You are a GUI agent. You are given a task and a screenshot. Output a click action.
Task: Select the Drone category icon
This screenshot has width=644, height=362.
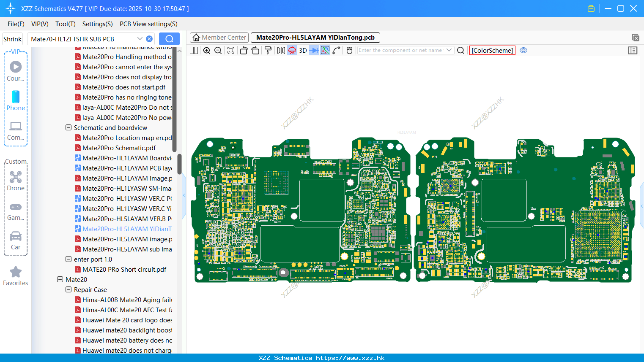point(16,181)
